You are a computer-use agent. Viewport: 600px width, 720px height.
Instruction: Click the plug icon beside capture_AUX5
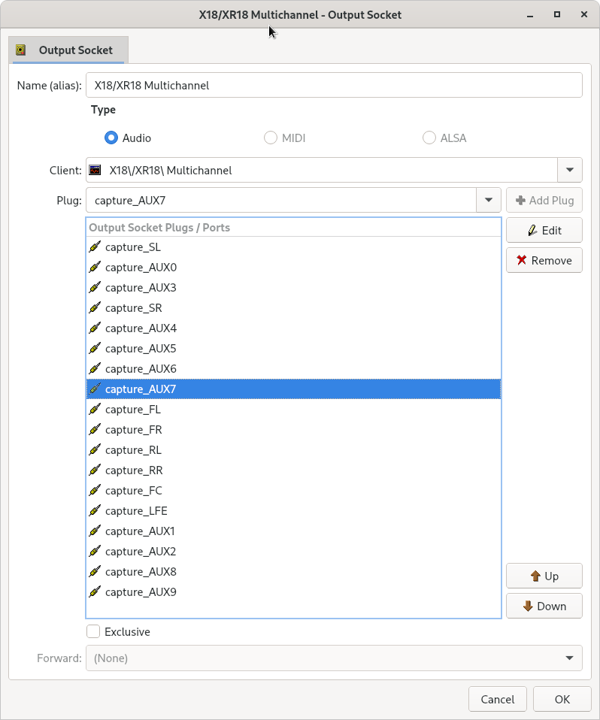tap(95, 349)
